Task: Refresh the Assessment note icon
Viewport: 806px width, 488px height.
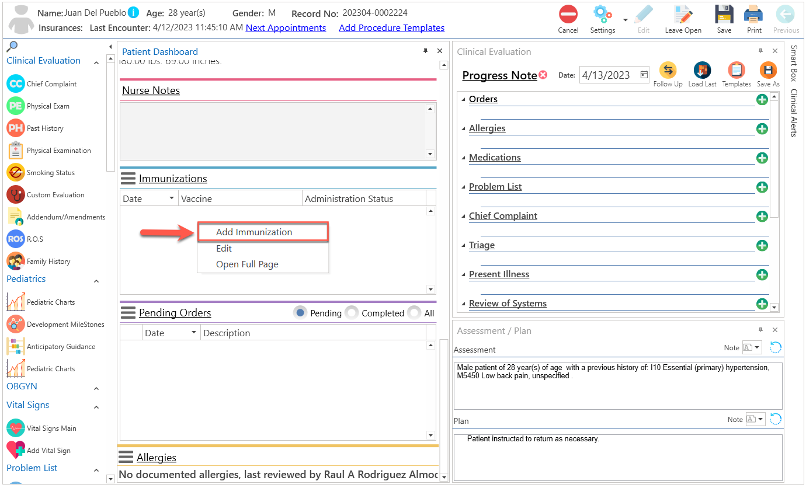Action: (776, 348)
